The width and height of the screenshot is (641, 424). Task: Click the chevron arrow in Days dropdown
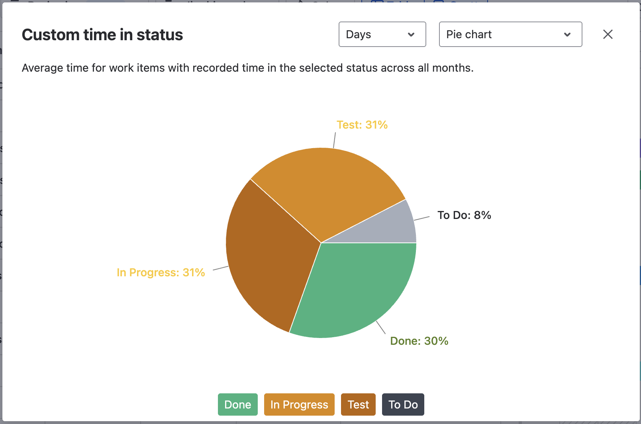pos(411,35)
